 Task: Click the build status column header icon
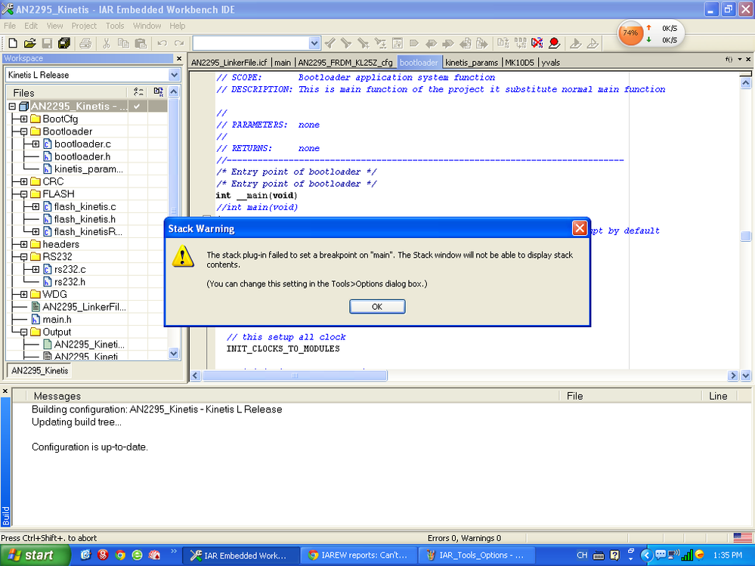point(138,92)
